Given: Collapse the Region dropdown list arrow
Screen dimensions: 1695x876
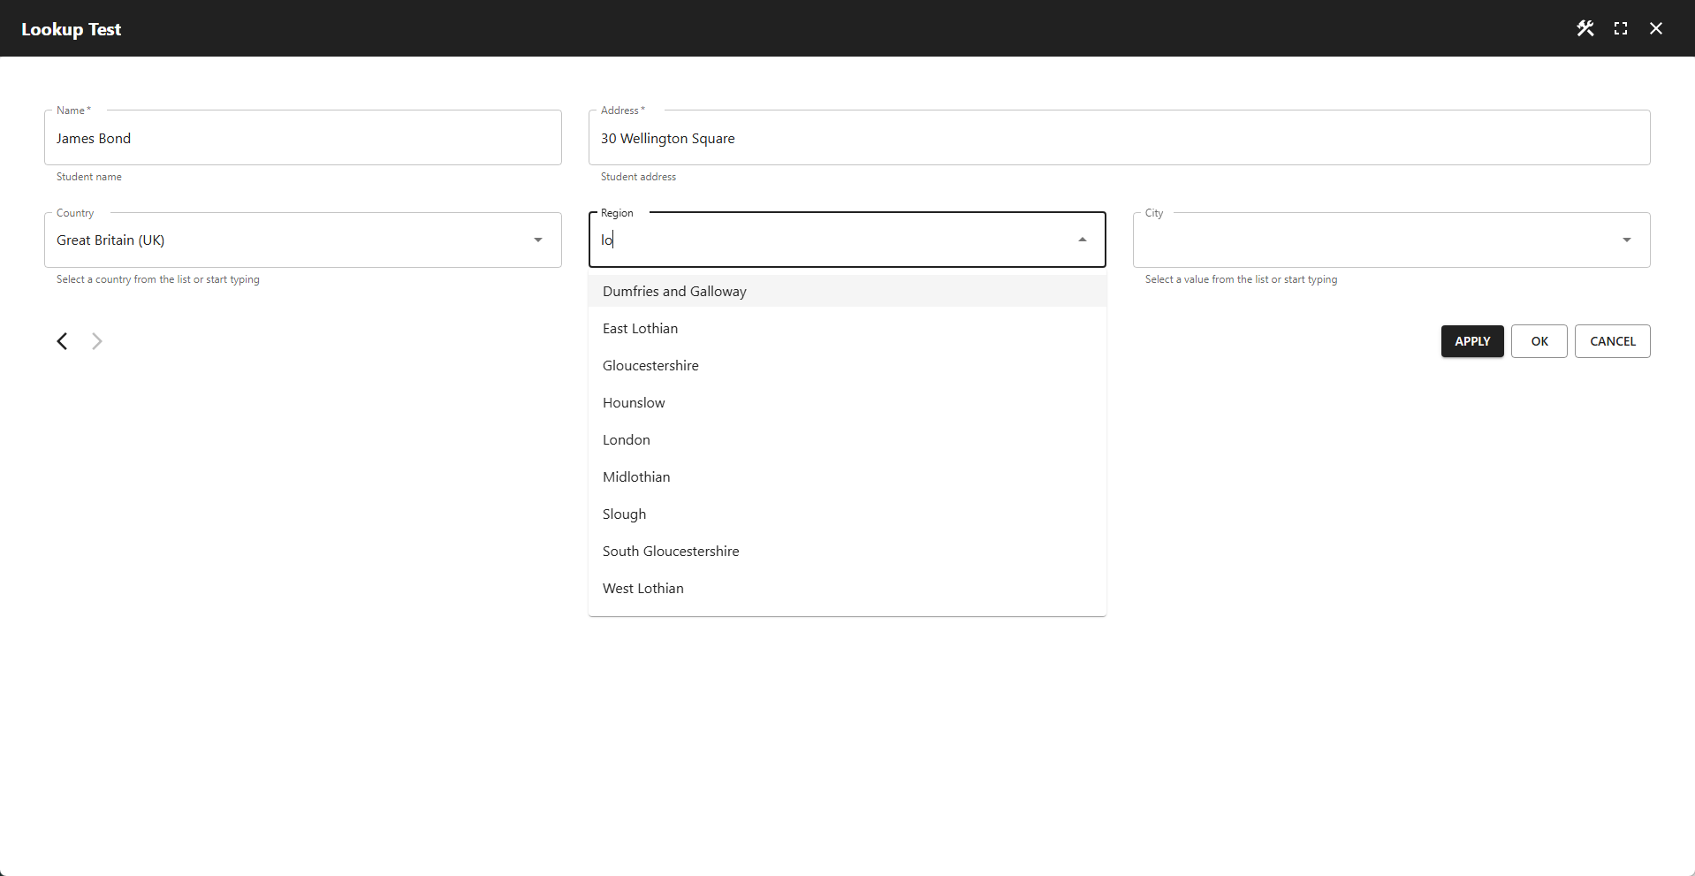Looking at the screenshot, I should pyautogui.click(x=1082, y=240).
